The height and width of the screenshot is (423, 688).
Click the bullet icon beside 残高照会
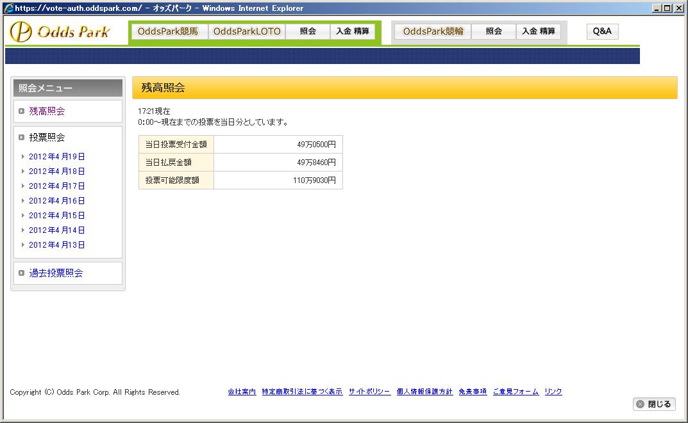click(21, 111)
